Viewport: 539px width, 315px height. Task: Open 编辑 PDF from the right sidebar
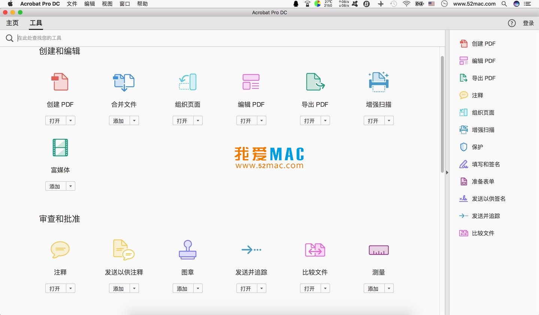pyautogui.click(x=478, y=61)
